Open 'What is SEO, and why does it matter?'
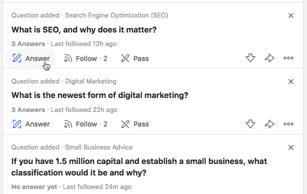The image size is (307, 194). click(84, 30)
